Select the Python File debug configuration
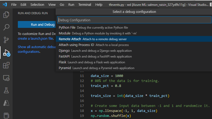212x119 pixels. pos(67,27)
